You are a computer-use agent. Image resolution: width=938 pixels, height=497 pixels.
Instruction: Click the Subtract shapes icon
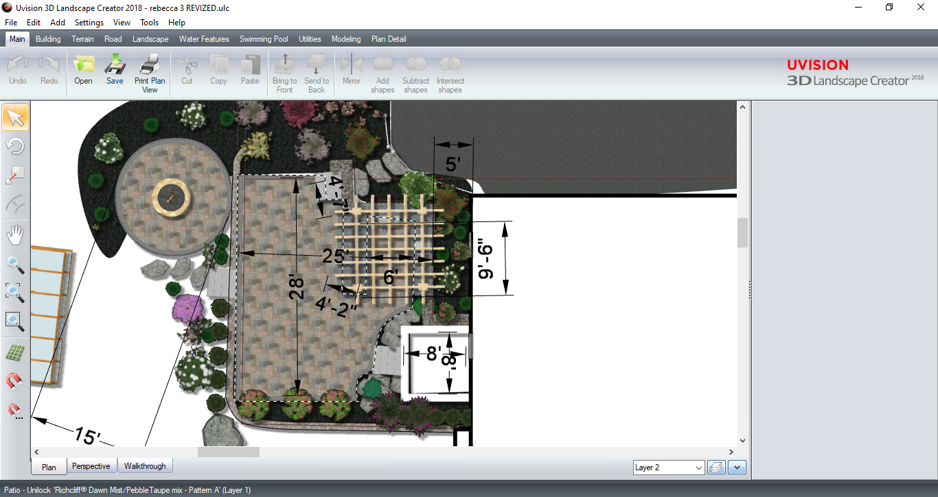[415, 75]
